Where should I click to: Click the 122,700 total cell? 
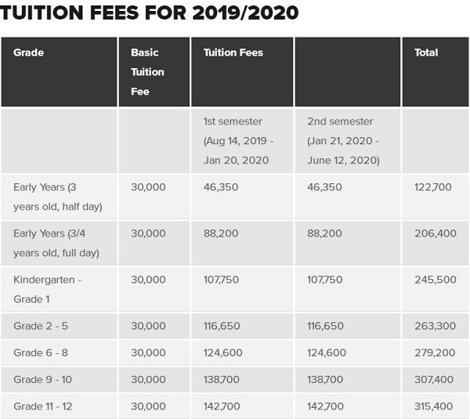pos(433,187)
